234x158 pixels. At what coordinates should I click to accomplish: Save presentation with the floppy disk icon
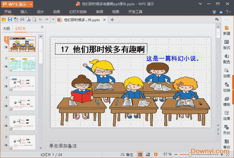point(10,19)
